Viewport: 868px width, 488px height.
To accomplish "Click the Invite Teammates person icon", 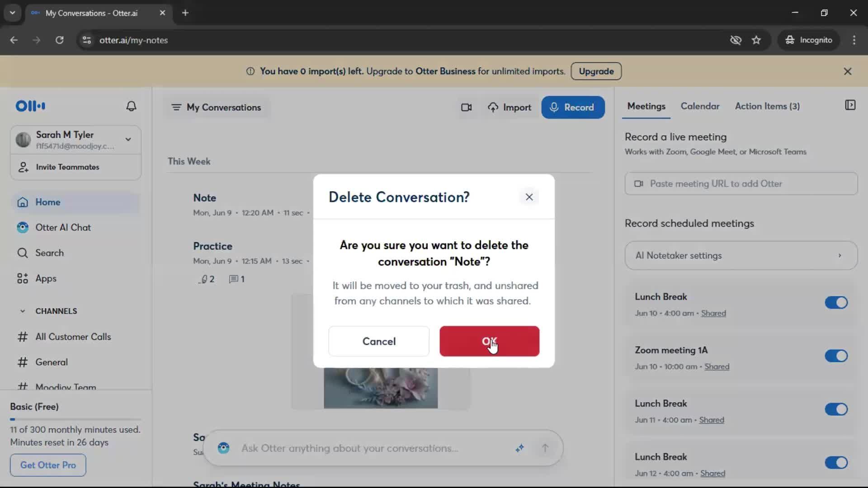I will (x=24, y=167).
